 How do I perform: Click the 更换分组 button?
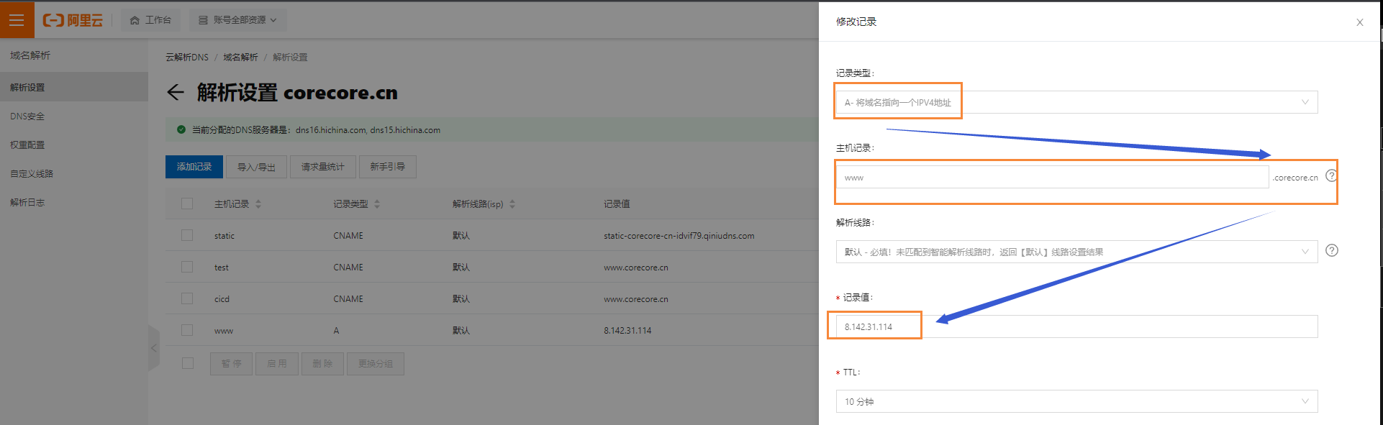[376, 364]
